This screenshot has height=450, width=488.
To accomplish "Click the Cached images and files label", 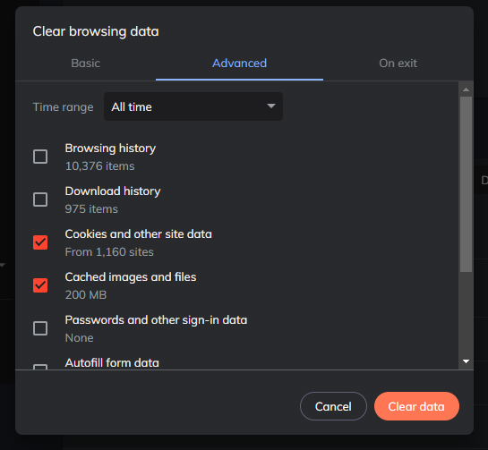I will pyautogui.click(x=131, y=277).
